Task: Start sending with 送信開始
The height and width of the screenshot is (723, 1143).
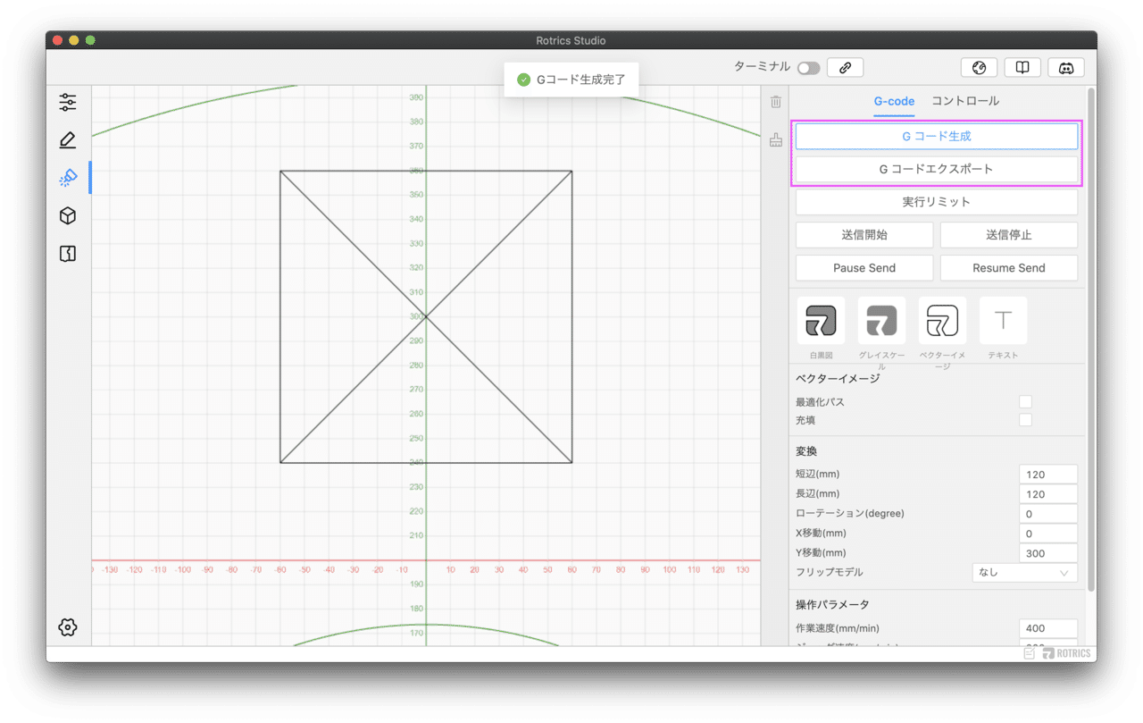Action: (x=864, y=235)
